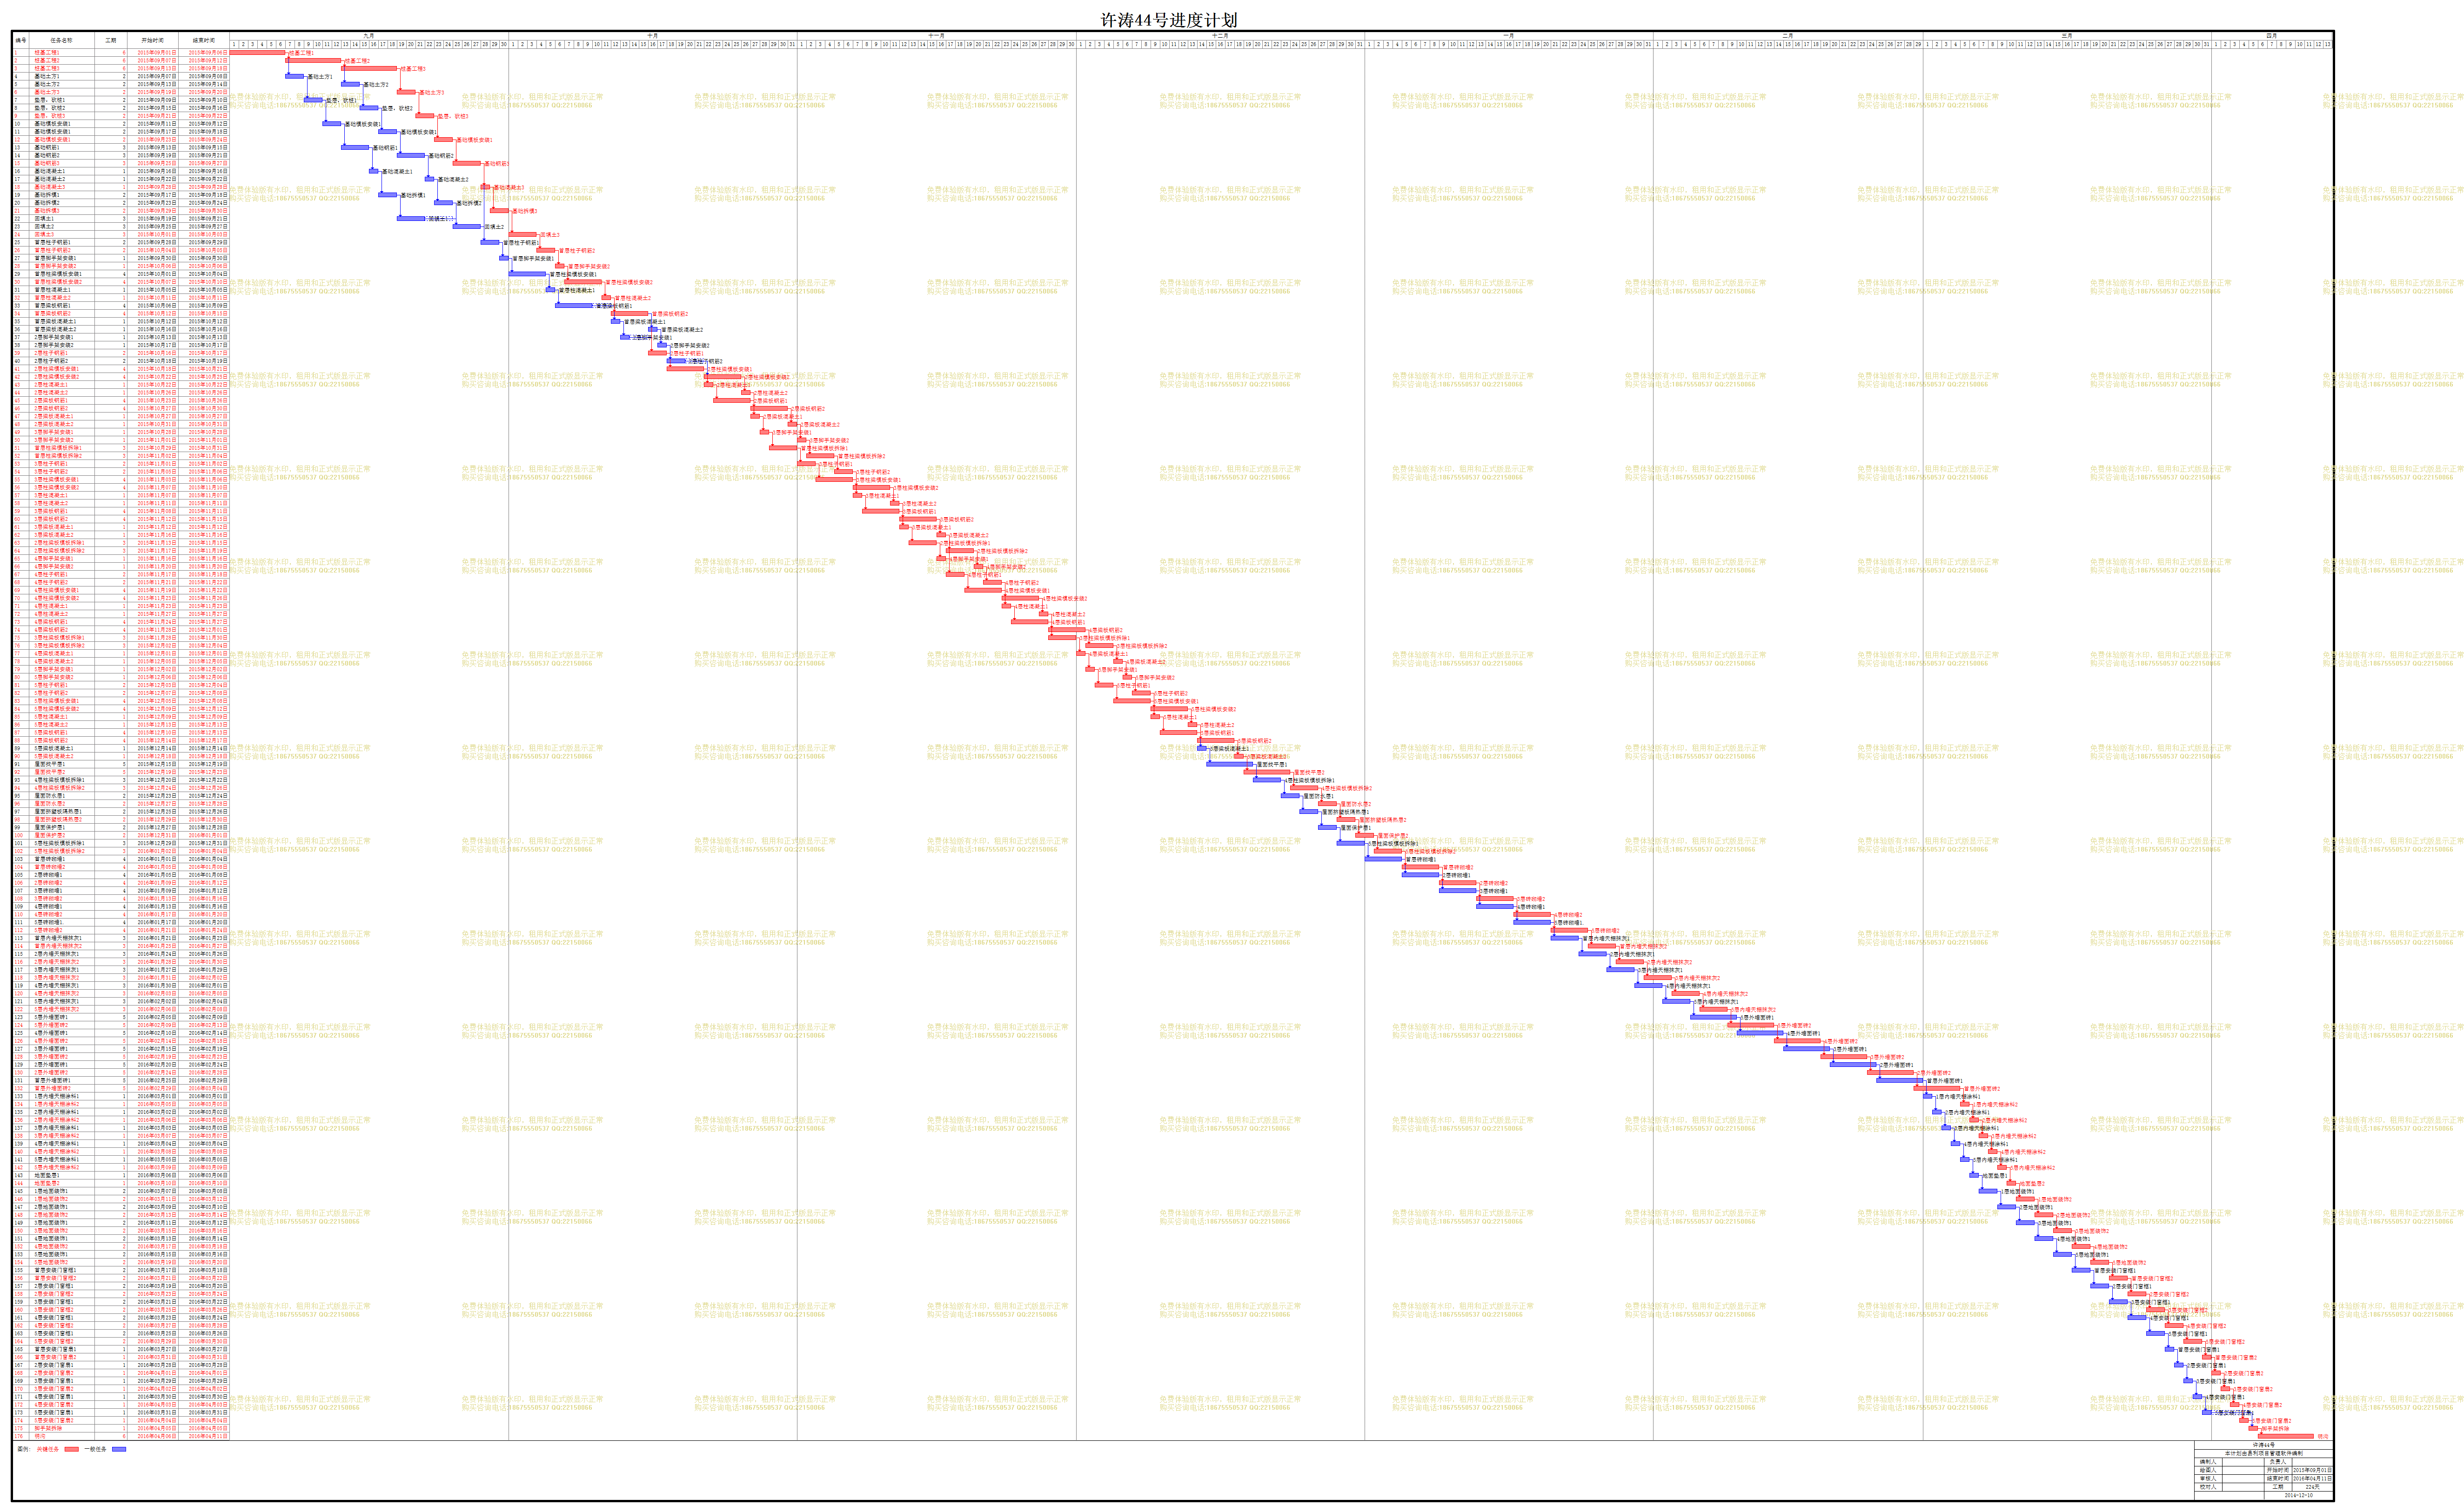Click the red Gantt bar for 桩基工程3
Screen dimensions: 2464x1512
pyautogui.click(x=369, y=69)
